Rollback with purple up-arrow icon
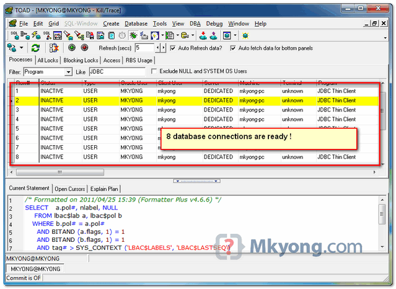Viewport: 396px width, 289px height. point(213,35)
